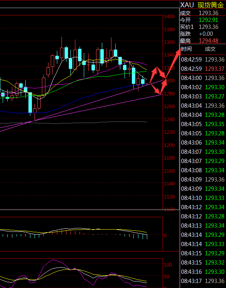The width and height of the screenshot is (226, 288).
Task: Click the 08:43:16 tick time
Action: 191,271
